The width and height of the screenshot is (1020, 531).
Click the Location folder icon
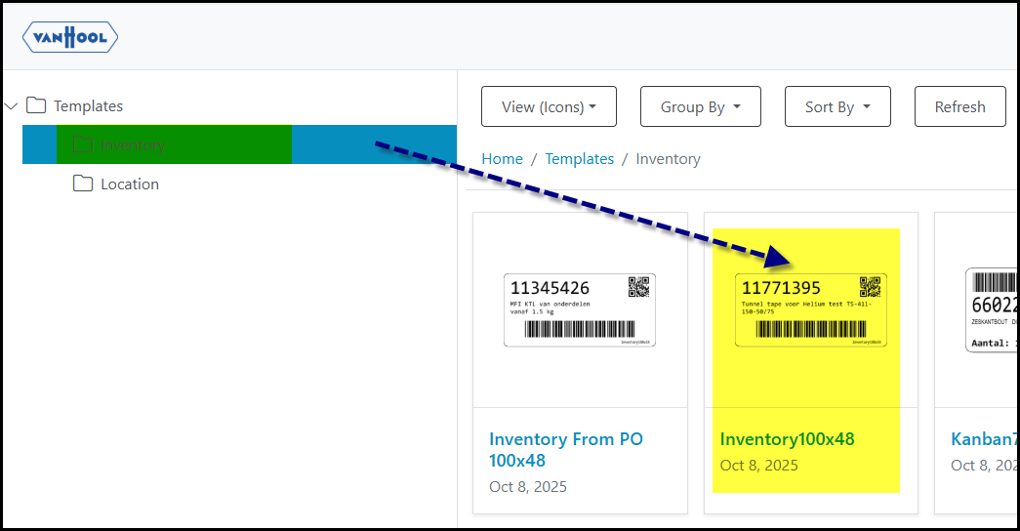pos(83,184)
